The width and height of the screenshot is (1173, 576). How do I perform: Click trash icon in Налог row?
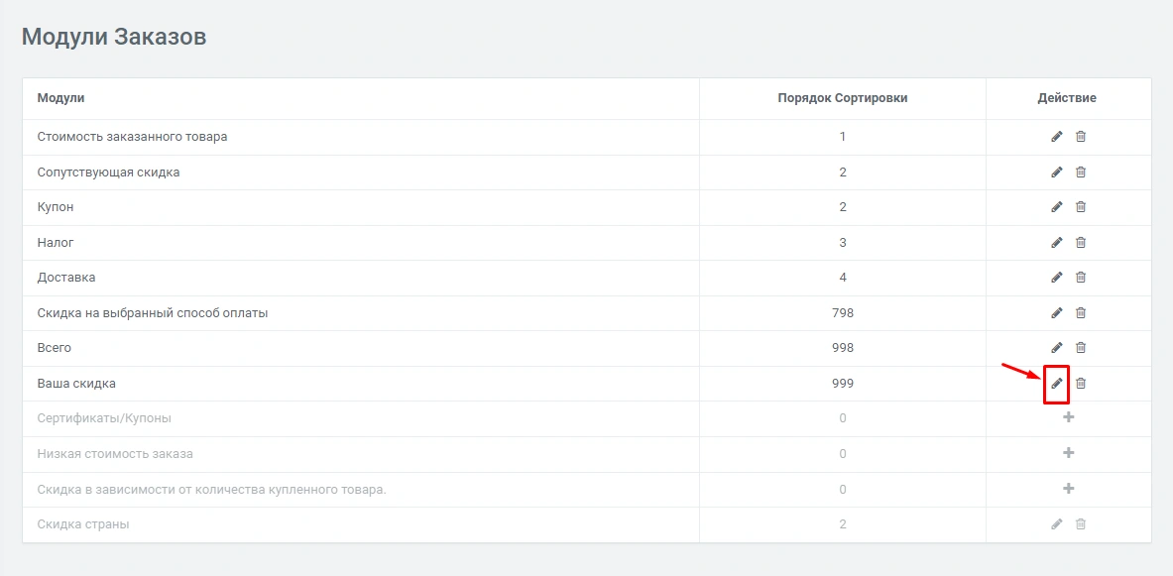pyautogui.click(x=1081, y=243)
